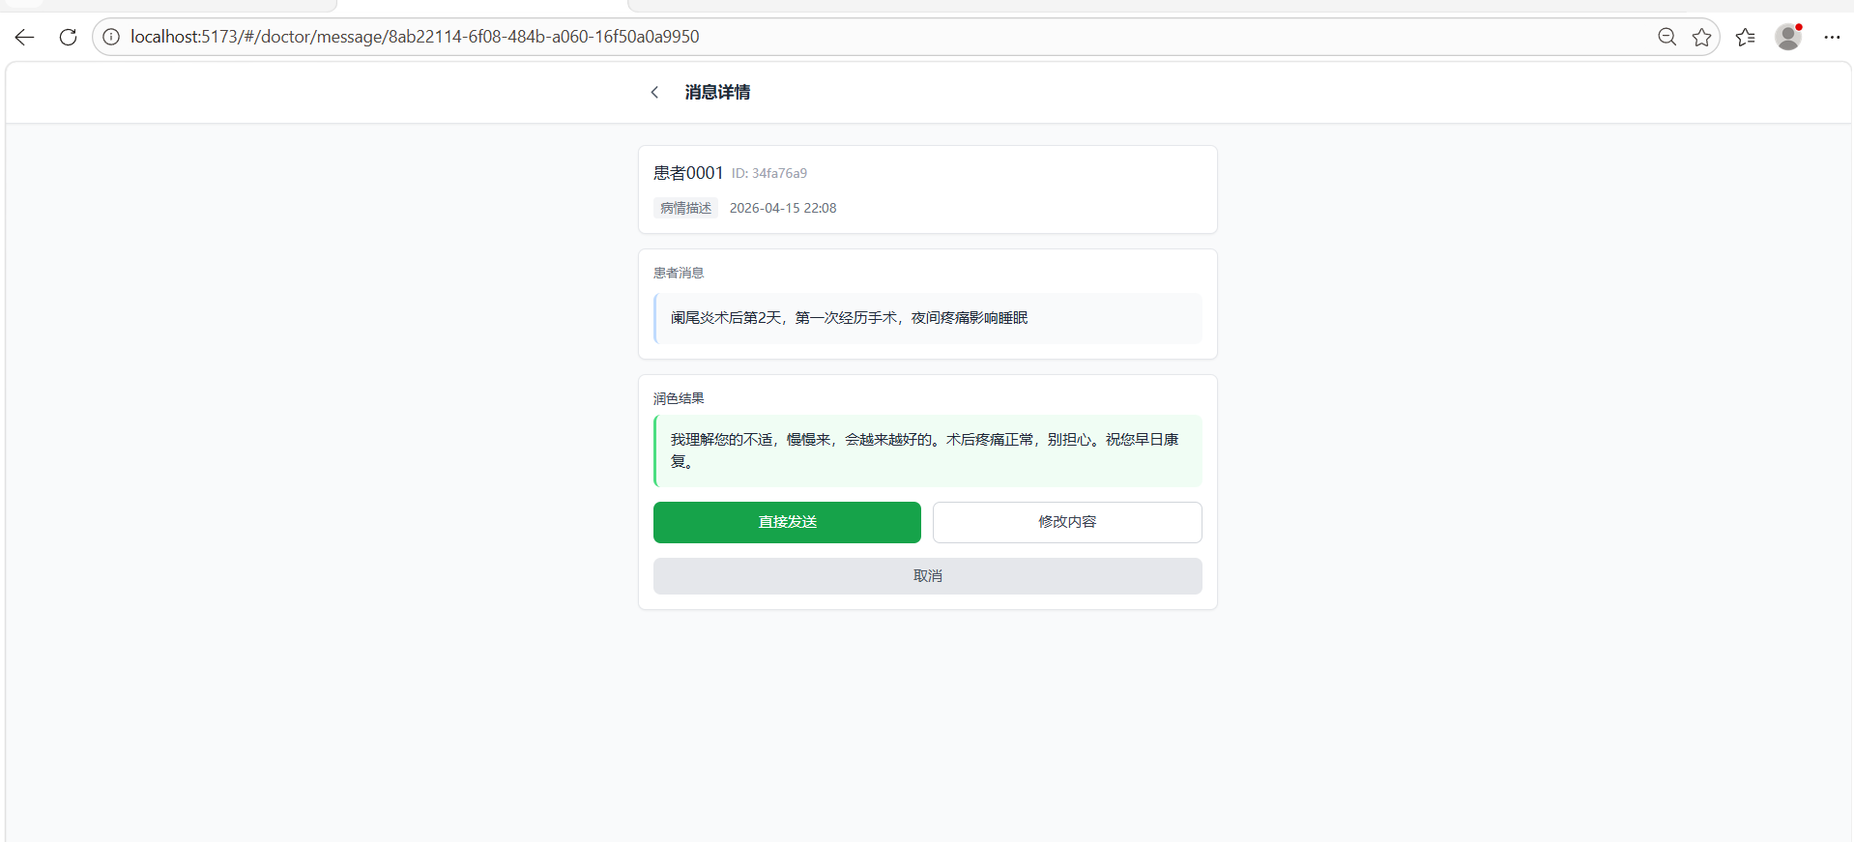Click the 消息详情 page title

pyautogui.click(x=717, y=92)
